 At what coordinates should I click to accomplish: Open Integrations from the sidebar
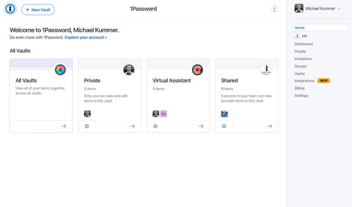pyautogui.click(x=304, y=81)
